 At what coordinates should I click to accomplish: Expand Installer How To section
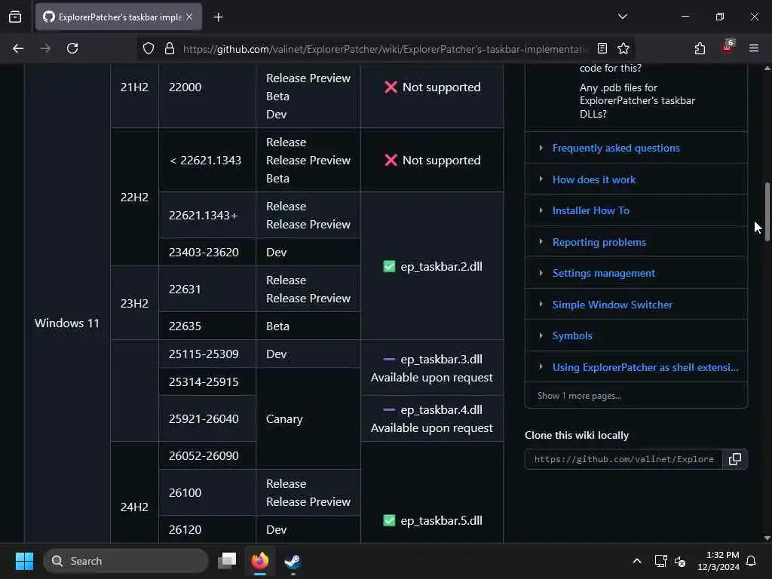[x=541, y=210]
